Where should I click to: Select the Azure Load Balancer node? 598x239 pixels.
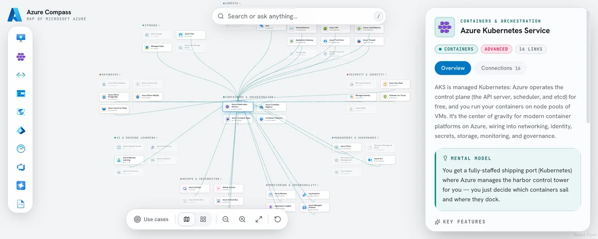pyautogui.click(x=369, y=29)
